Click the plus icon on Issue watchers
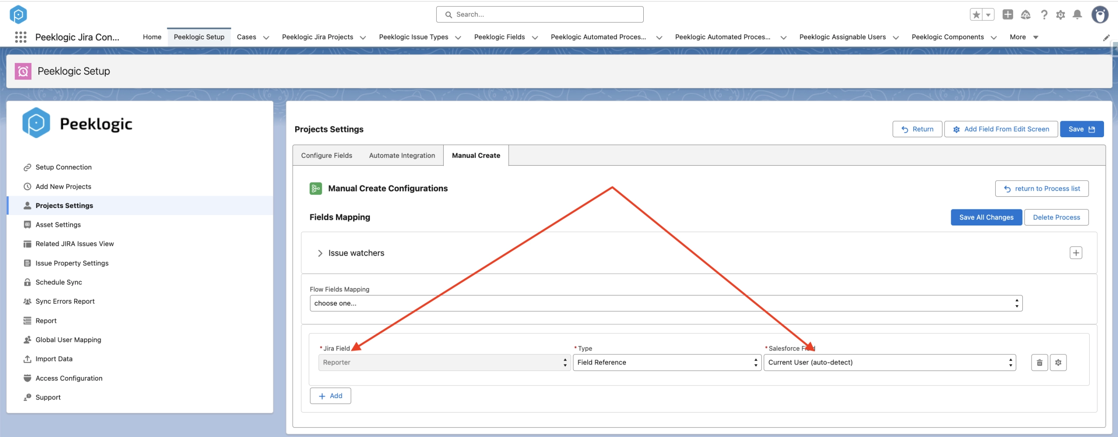 [1076, 253]
